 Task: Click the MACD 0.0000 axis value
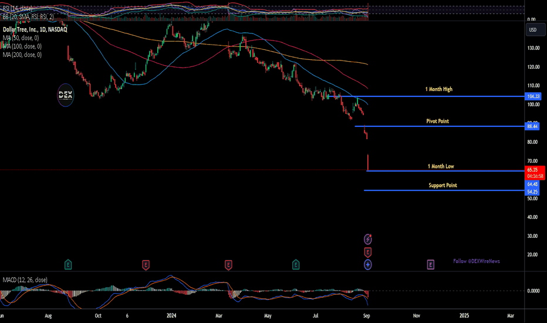click(533, 291)
